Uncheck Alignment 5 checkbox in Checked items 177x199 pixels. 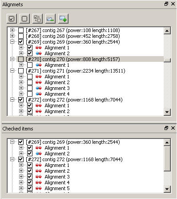click(30, 188)
